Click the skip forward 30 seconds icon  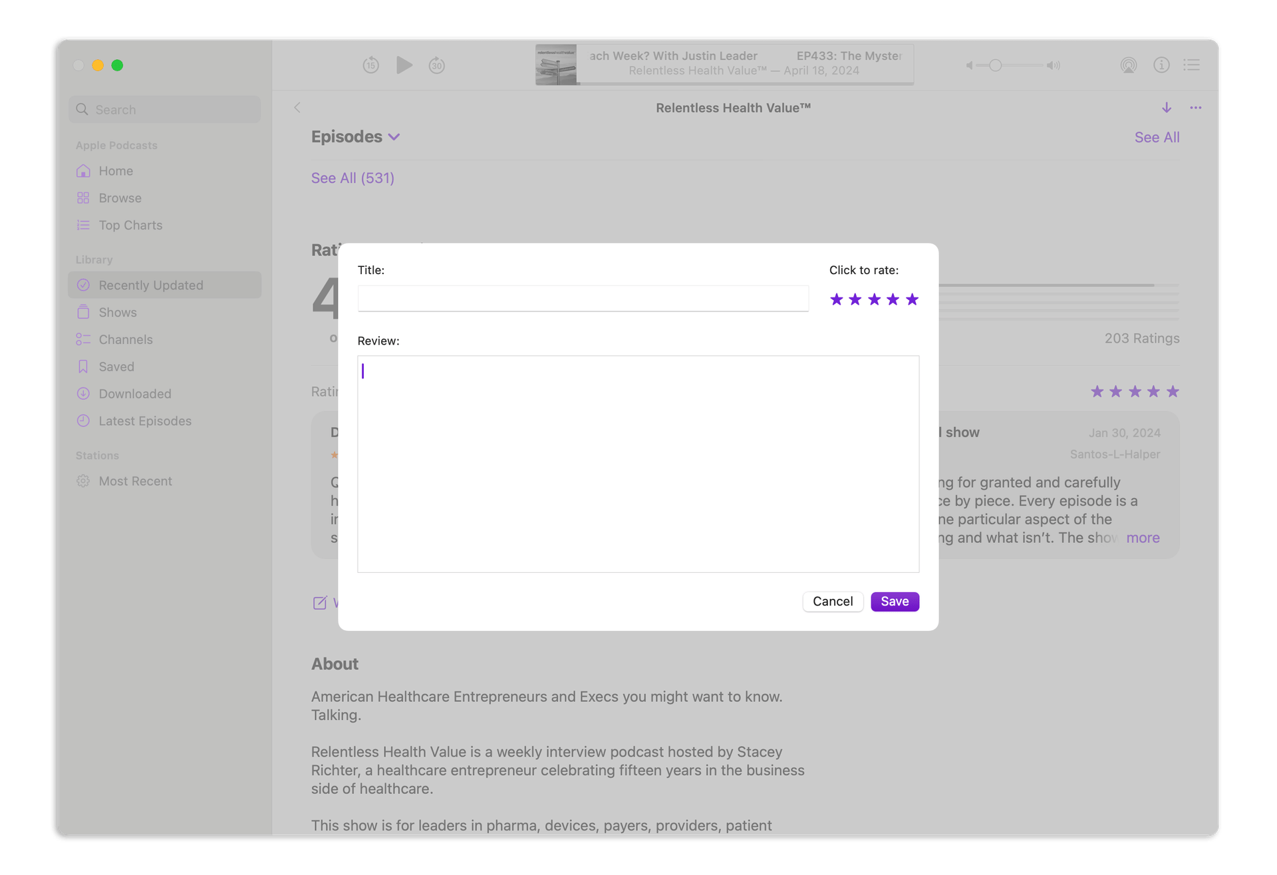pos(436,65)
